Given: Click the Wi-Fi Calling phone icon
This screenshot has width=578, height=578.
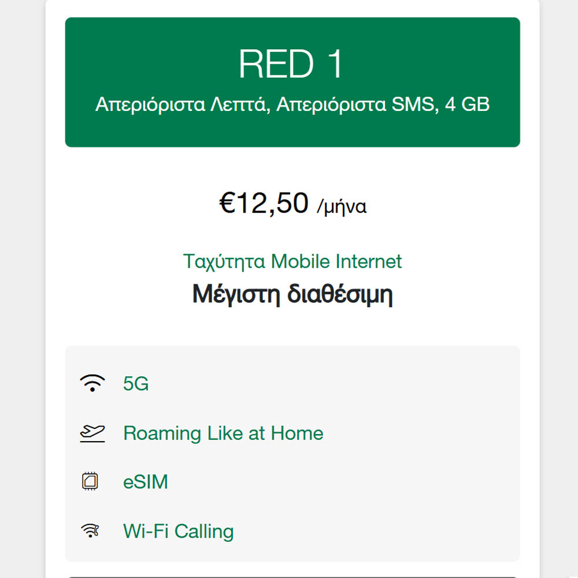Looking at the screenshot, I should [x=91, y=531].
